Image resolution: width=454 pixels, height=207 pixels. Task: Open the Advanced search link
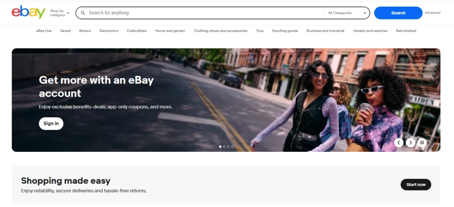433,13
